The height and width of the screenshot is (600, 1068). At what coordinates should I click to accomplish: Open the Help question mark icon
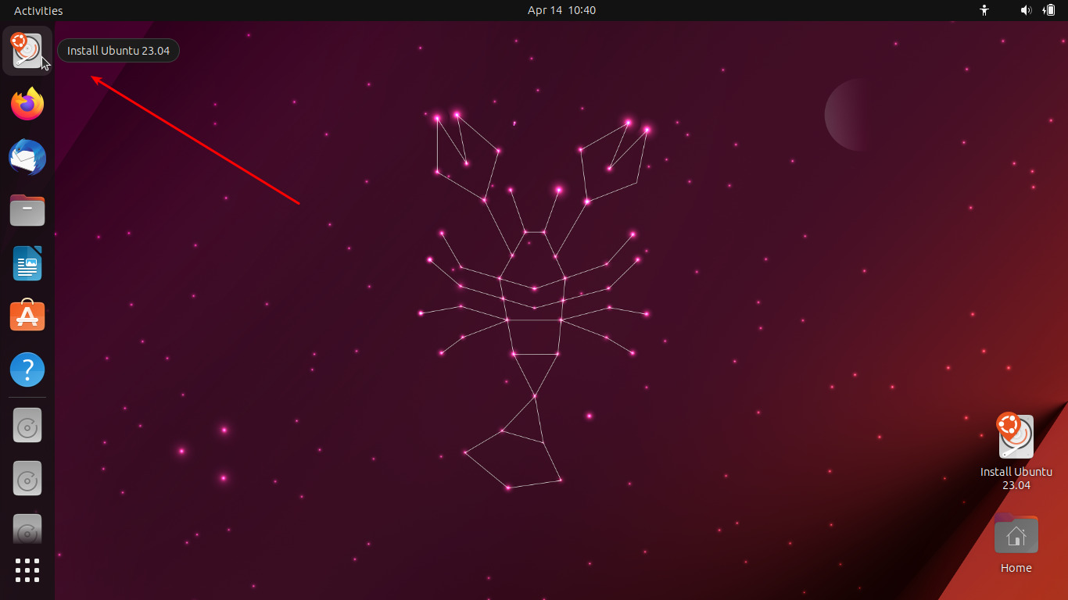tap(27, 369)
